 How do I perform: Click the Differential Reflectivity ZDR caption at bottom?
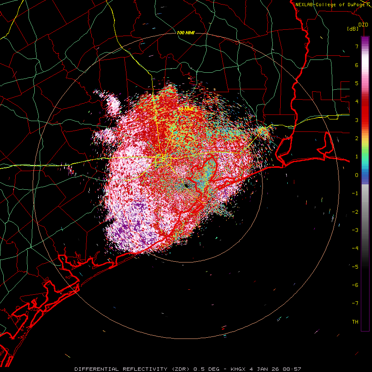point(188,369)
